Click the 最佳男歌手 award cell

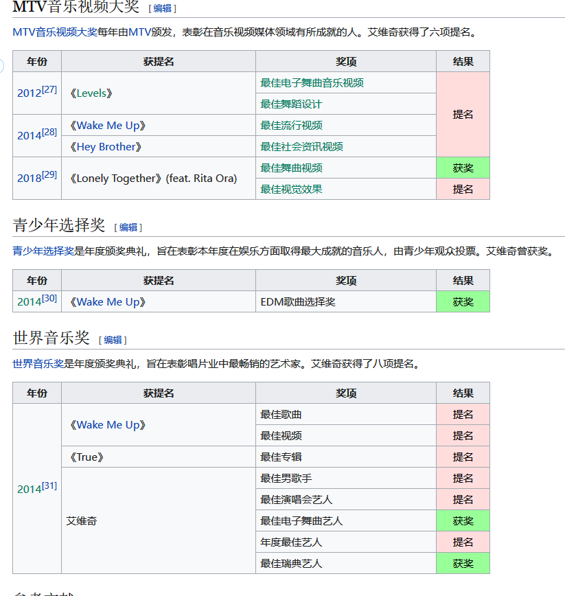346,478
